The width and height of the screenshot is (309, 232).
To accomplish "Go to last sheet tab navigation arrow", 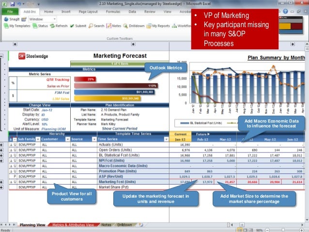I will (14, 225).
